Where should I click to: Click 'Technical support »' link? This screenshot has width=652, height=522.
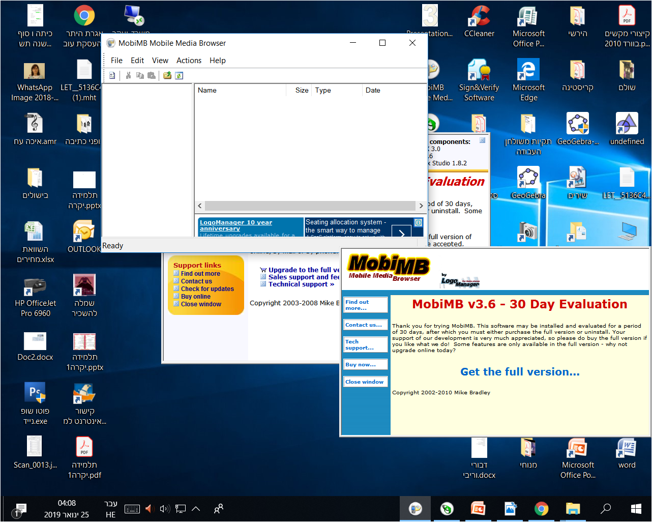[301, 284]
